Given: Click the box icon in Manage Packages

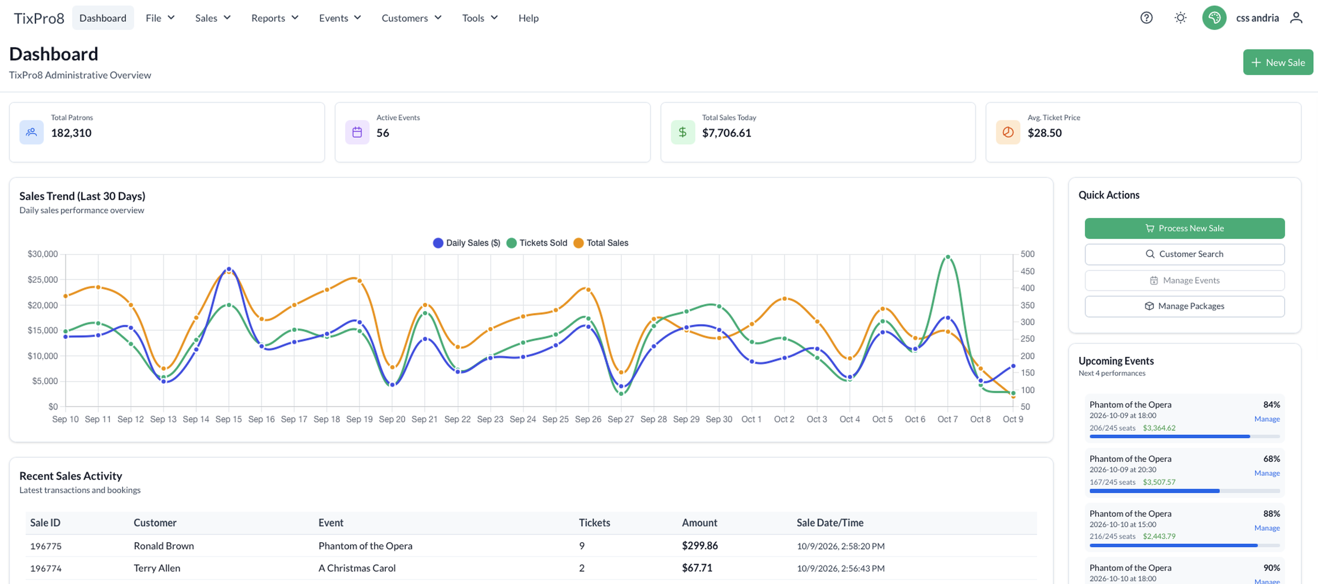Looking at the screenshot, I should point(1149,306).
